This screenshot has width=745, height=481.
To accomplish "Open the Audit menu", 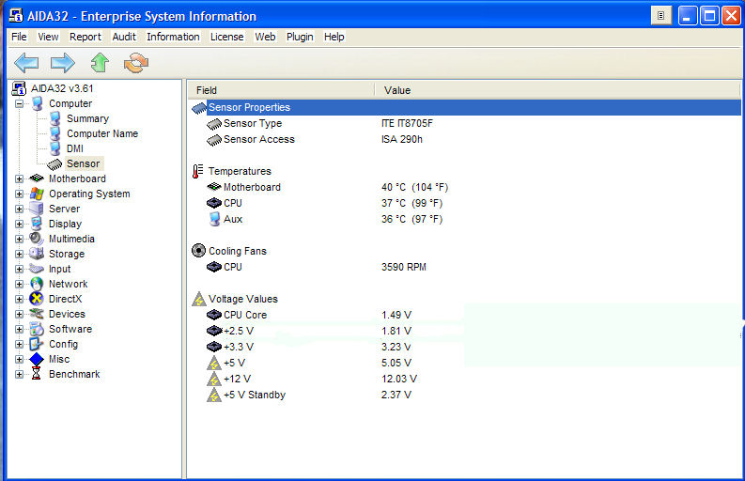I will pyautogui.click(x=124, y=37).
